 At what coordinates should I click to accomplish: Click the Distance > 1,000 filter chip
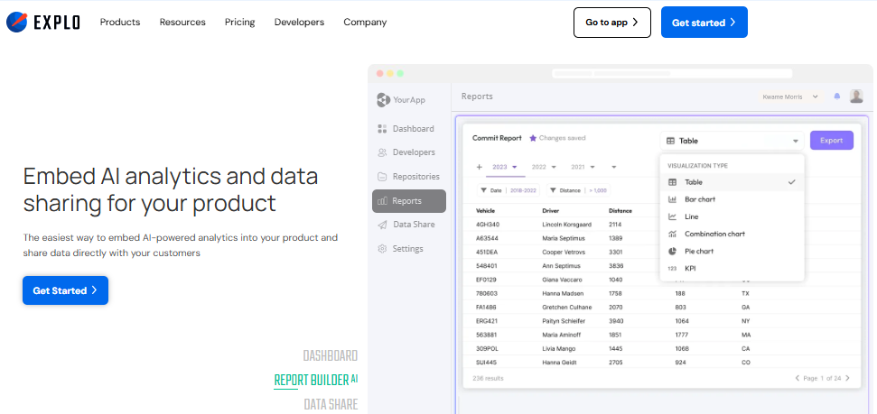[x=578, y=190]
